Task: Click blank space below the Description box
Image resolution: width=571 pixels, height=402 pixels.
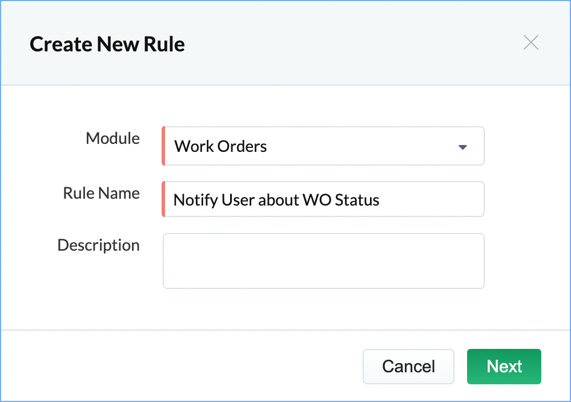Action: [x=323, y=308]
